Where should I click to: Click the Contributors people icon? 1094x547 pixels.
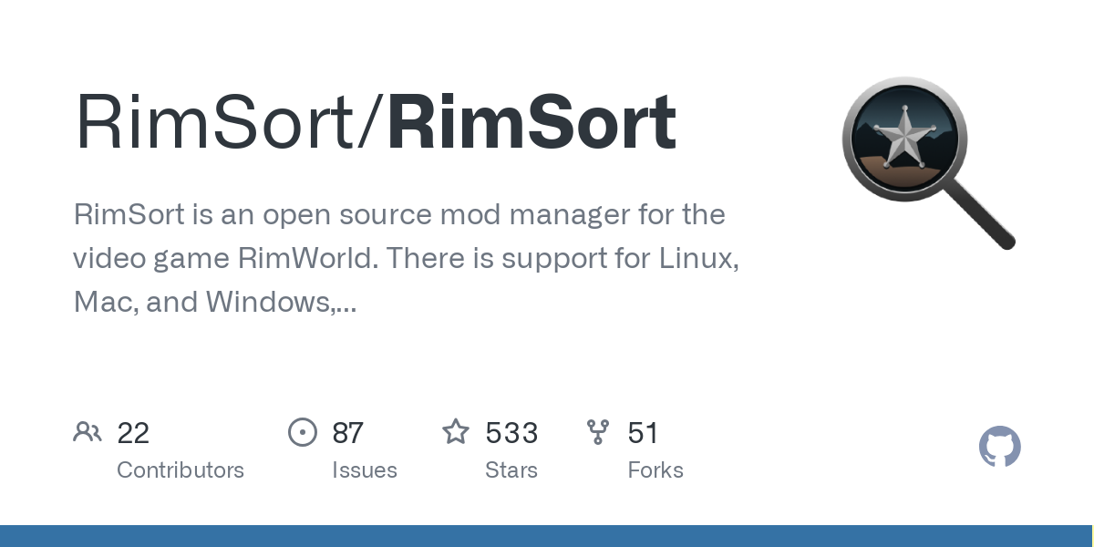[88, 432]
